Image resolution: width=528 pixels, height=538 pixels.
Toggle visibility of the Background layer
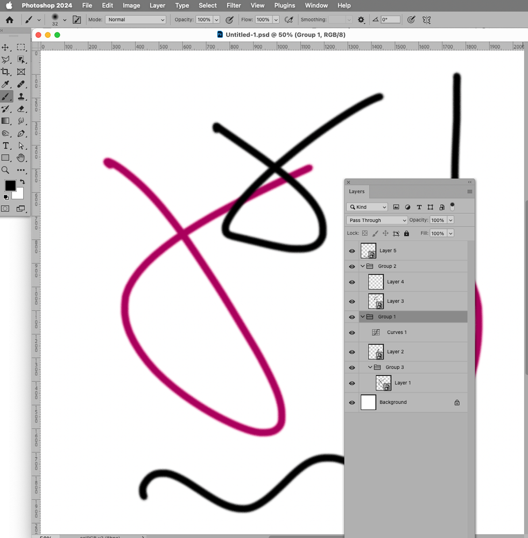click(351, 402)
